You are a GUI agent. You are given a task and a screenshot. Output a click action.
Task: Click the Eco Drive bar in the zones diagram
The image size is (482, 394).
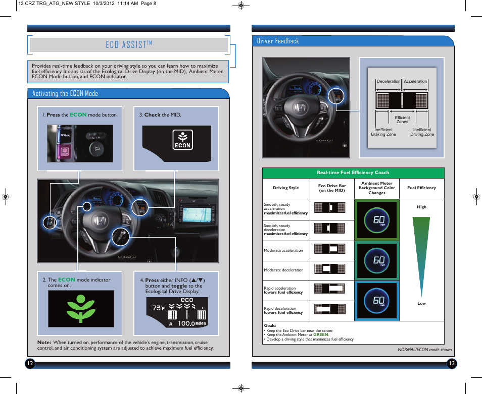coord(402,100)
